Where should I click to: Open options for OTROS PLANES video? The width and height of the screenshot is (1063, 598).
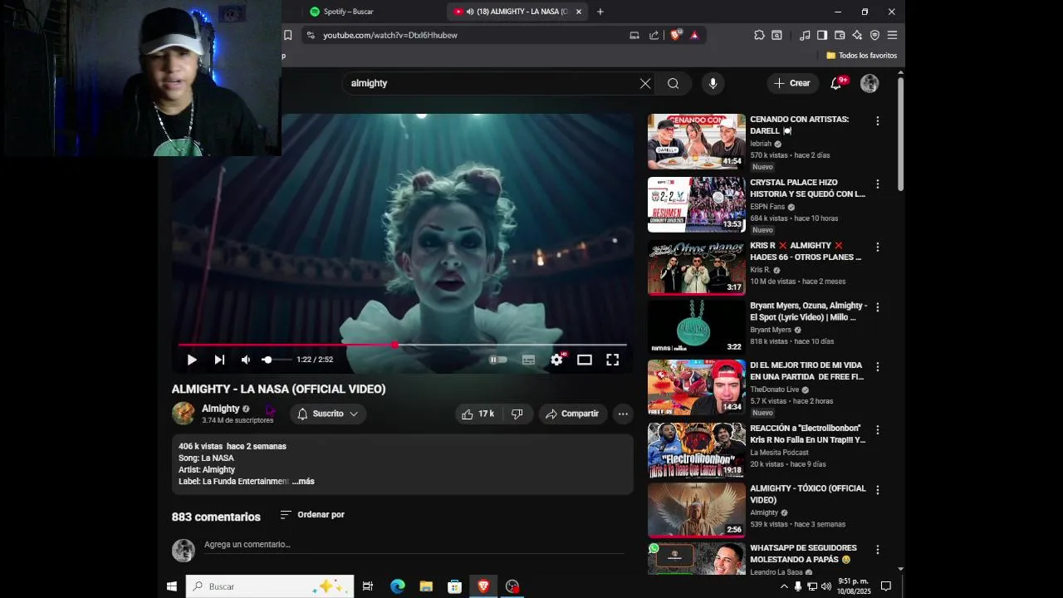[877, 248]
